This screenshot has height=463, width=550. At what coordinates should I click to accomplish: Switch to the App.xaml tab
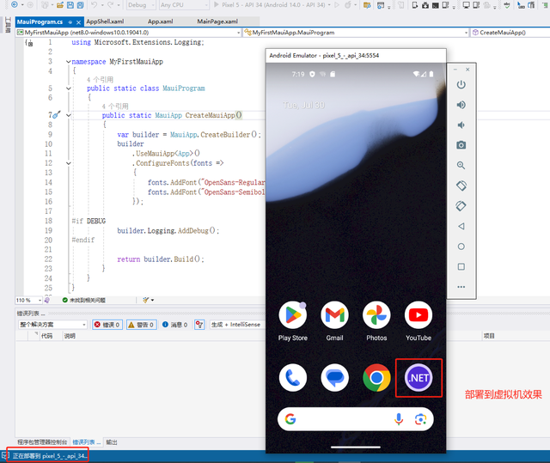tap(160, 21)
